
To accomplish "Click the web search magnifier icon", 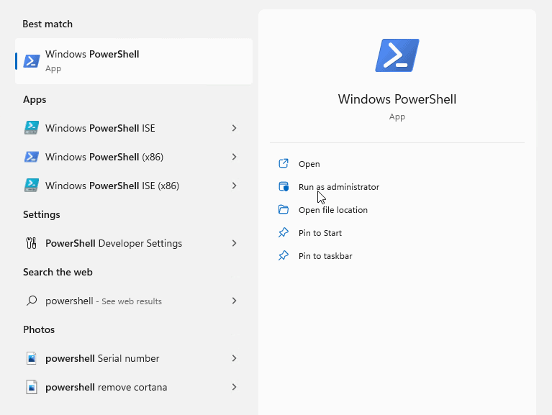I will coord(32,301).
